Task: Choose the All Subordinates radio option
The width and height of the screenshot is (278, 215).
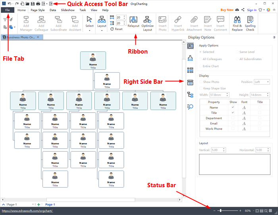Action: (237, 59)
